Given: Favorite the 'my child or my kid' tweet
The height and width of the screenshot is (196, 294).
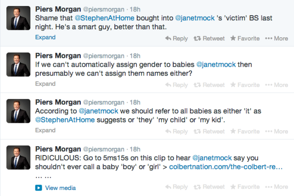Looking at the screenshot, I should tap(245, 131).
